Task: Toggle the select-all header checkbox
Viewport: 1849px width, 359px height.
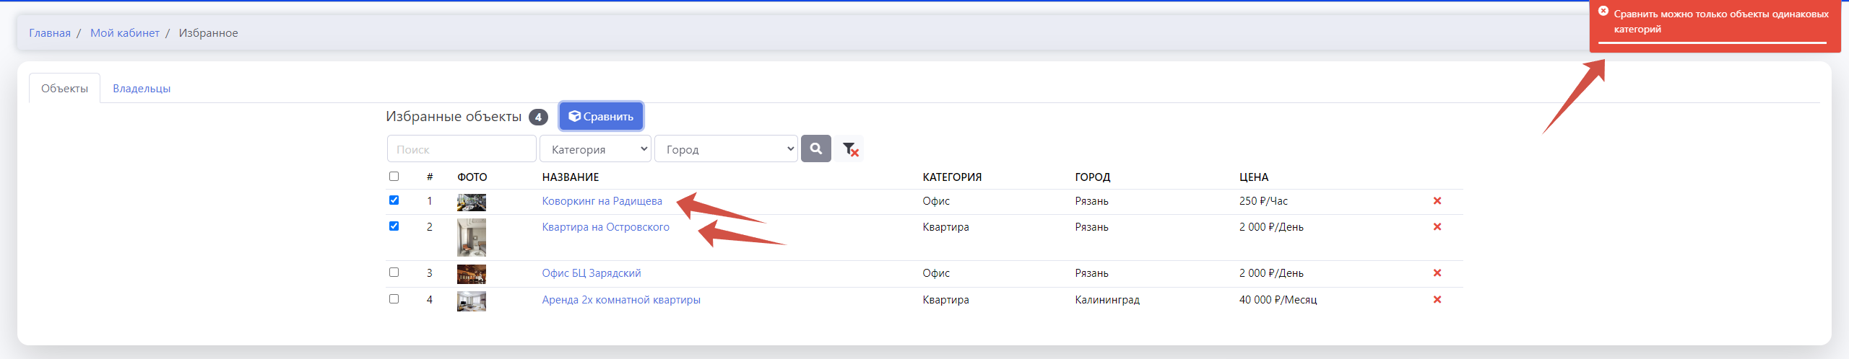Action: (x=394, y=177)
